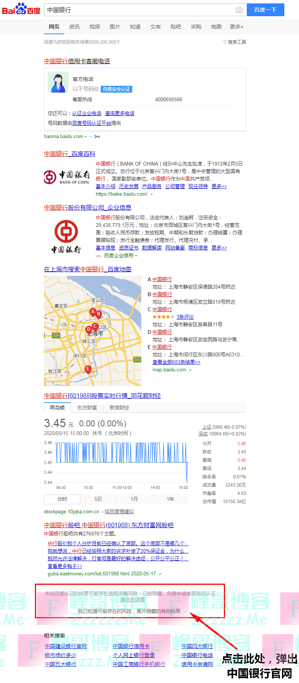Expand dropdown next to map.baidu.com

(190, 370)
